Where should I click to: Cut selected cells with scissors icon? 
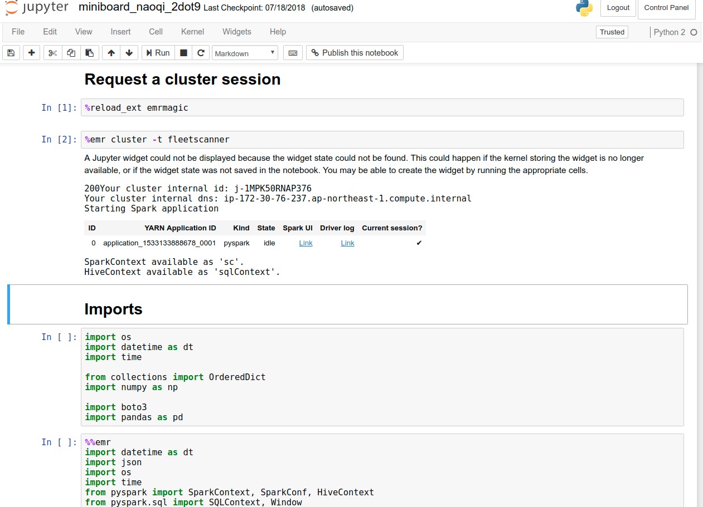(x=52, y=53)
